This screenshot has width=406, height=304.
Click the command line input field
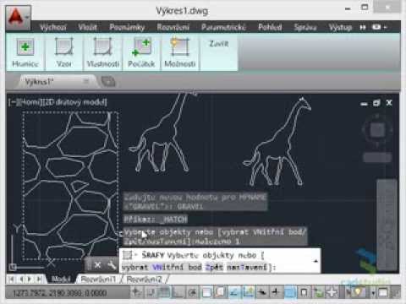[x=220, y=261]
